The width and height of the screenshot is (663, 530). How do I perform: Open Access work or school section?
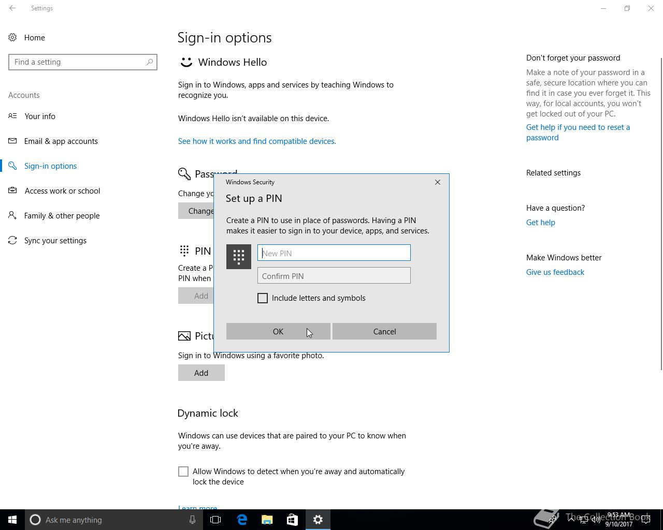coord(62,190)
